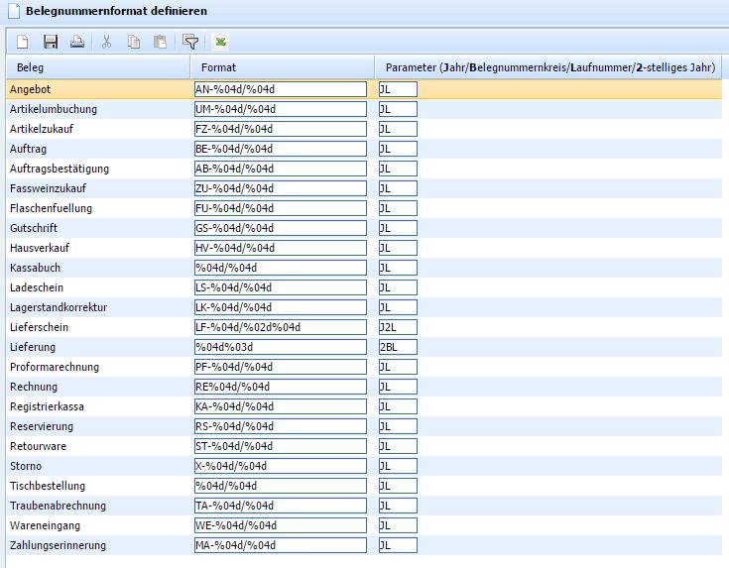Select the Zahlungserinnerung row label
This screenshot has height=568, width=729.
click(x=57, y=545)
